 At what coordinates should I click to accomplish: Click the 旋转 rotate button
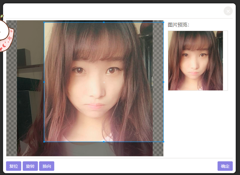tap(30, 166)
